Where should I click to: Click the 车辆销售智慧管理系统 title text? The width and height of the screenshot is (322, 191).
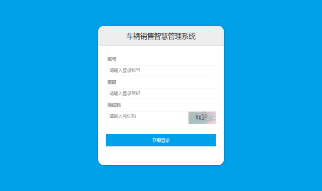pos(161,36)
